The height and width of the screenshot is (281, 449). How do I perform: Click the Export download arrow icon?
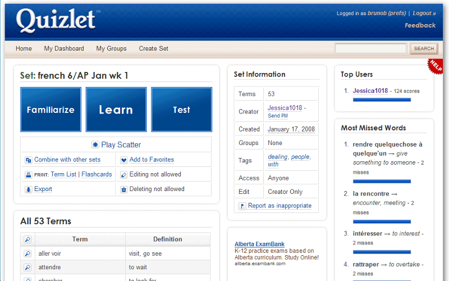(x=29, y=190)
